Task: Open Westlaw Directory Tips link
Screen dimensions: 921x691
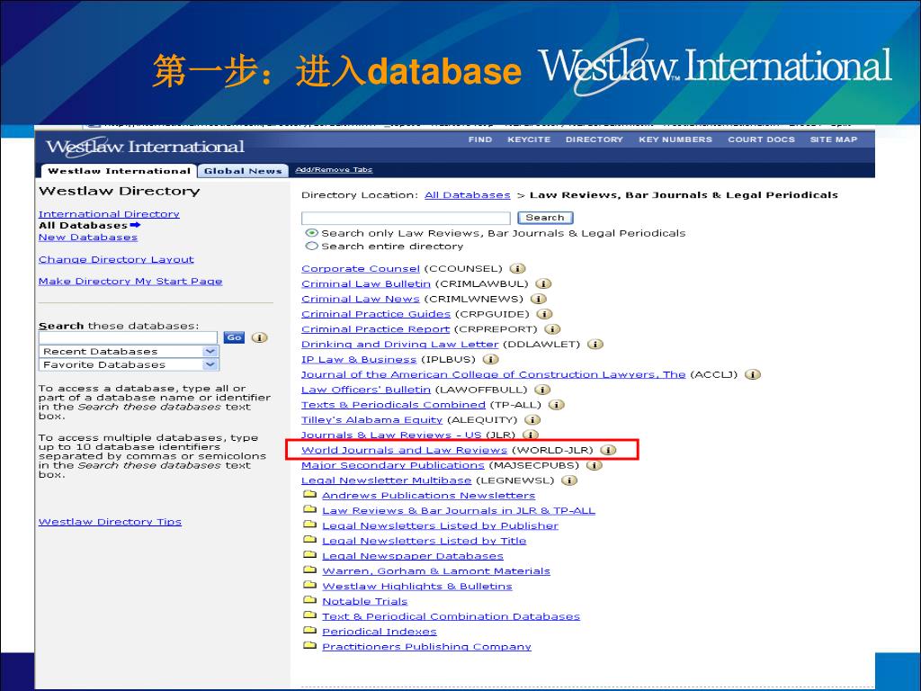Action: [x=110, y=522]
